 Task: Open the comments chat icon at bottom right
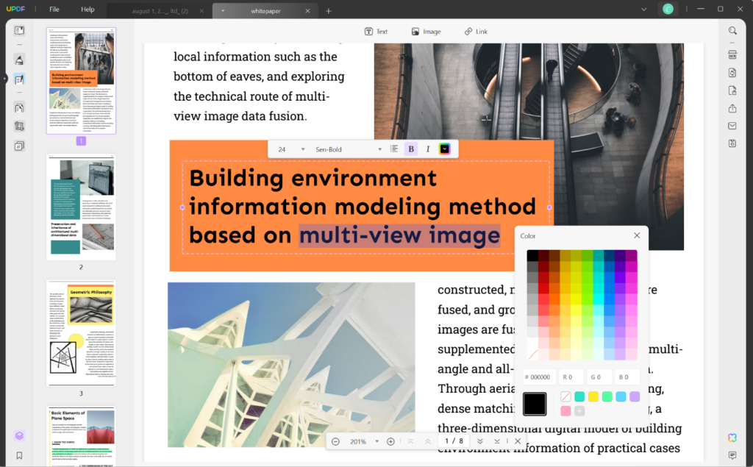(x=732, y=455)
